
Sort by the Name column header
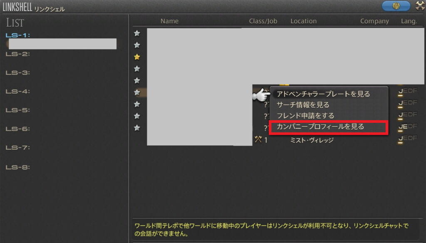[x=170, y=21]
